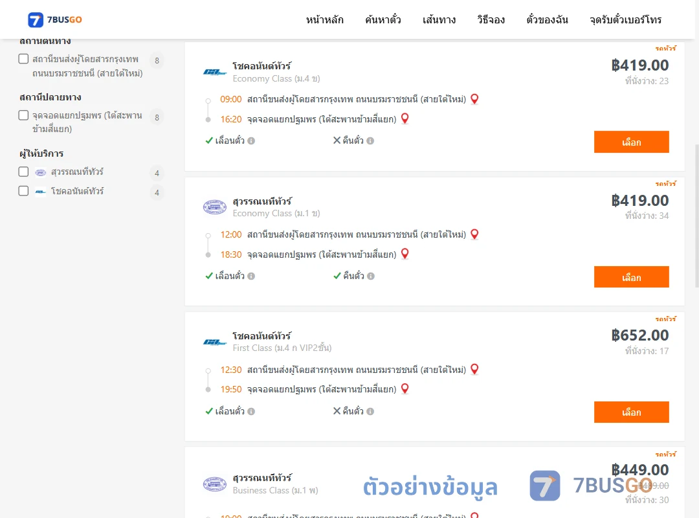Viewport: 699px width, 518px height.
Task: Select the 12:30 ฿652.00 trip with เลือก
Action: tap(631, 412)
